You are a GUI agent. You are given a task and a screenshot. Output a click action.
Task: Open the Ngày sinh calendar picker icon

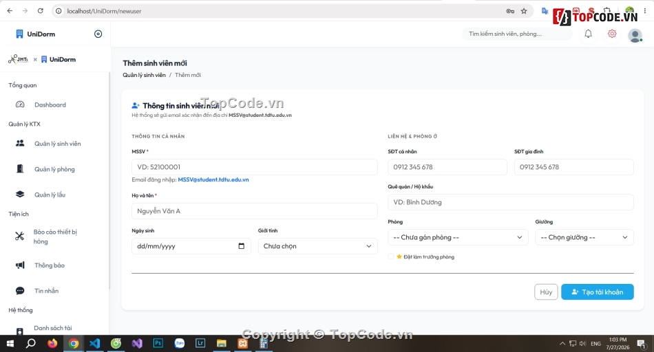(x=241, y=245)
